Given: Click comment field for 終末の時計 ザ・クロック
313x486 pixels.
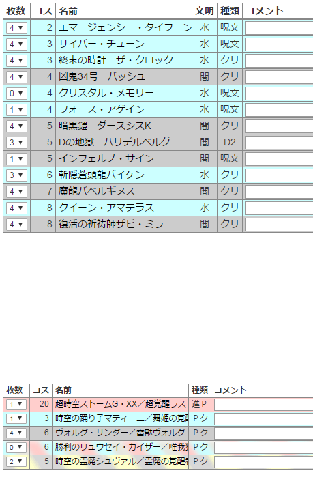Looking at the screenshot, I should click(280, 61).
